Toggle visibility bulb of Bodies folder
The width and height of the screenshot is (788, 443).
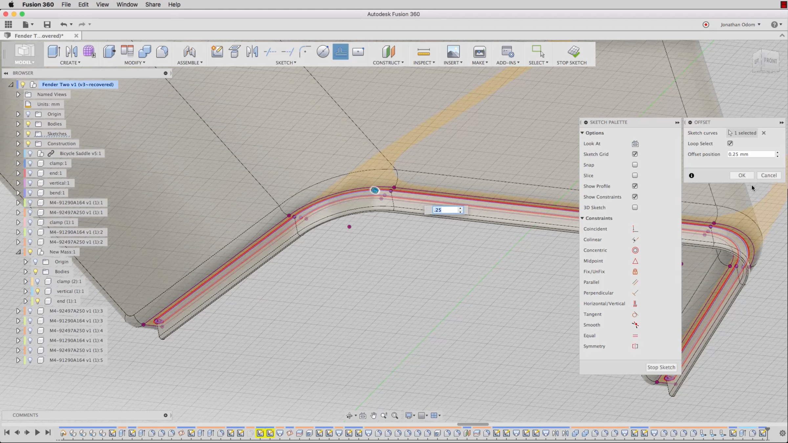pyautogui.click(x=28, y=124)
